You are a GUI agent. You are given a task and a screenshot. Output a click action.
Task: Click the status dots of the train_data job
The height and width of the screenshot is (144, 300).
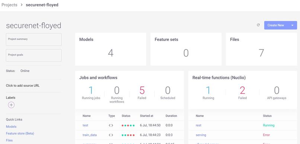pos(128,135)
